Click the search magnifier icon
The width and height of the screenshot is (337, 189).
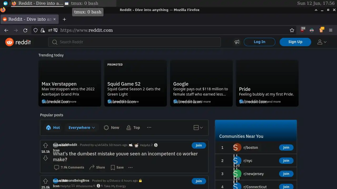(55, 42)
